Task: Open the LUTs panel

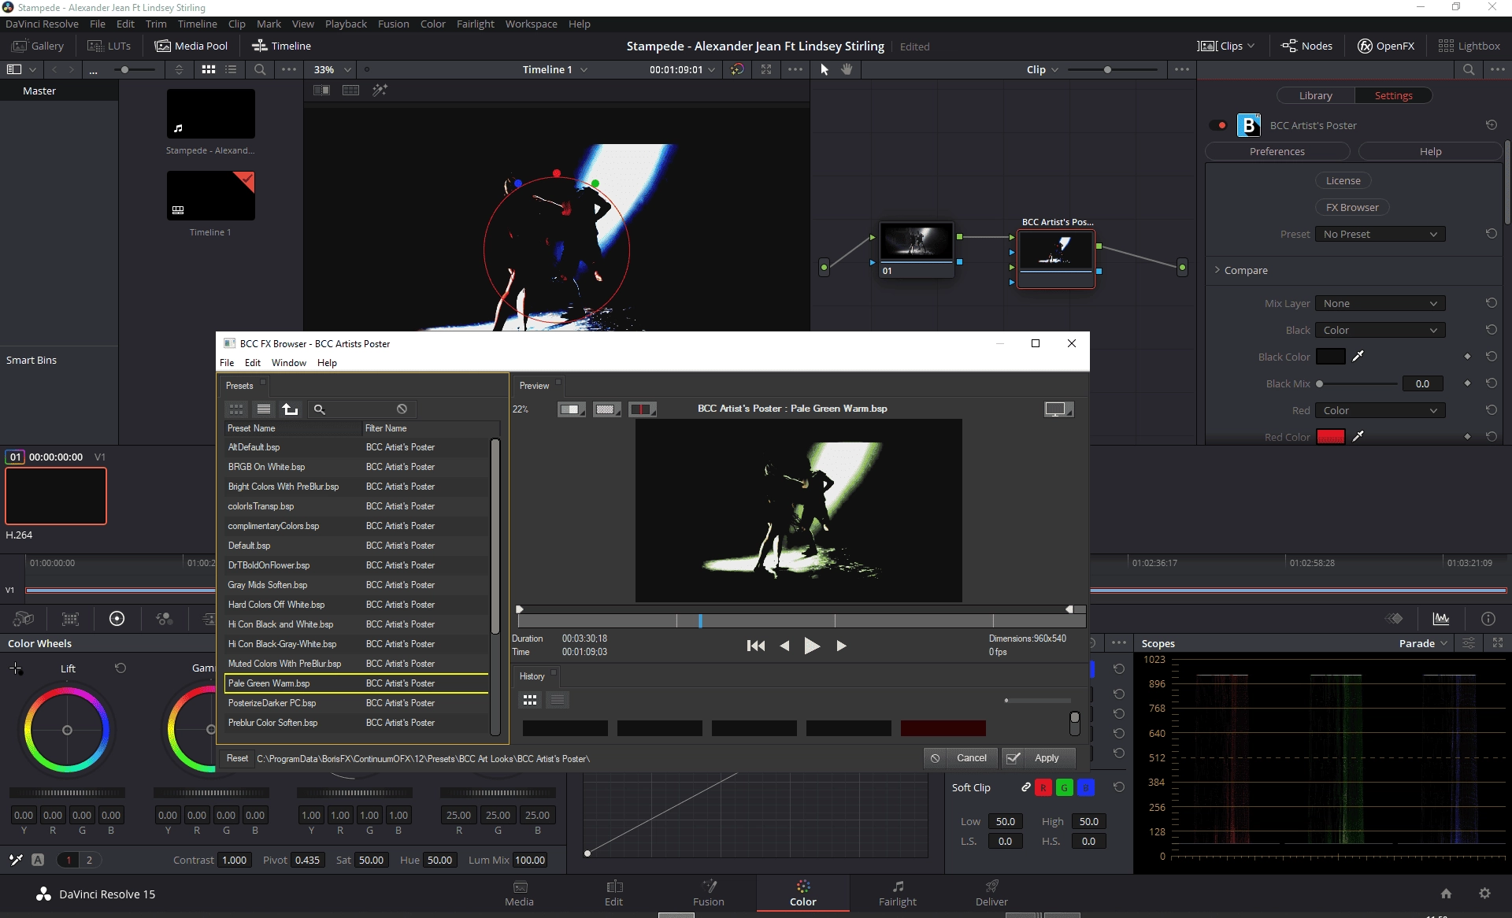Action: pos(109,46)
